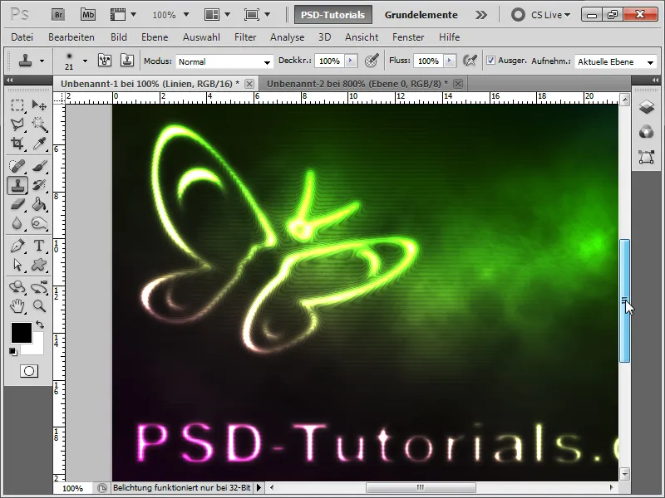Swap foreground and background colors

coord(40,325)
